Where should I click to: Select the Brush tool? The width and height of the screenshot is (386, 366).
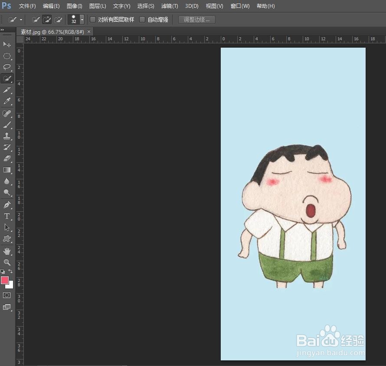(7, 125)
